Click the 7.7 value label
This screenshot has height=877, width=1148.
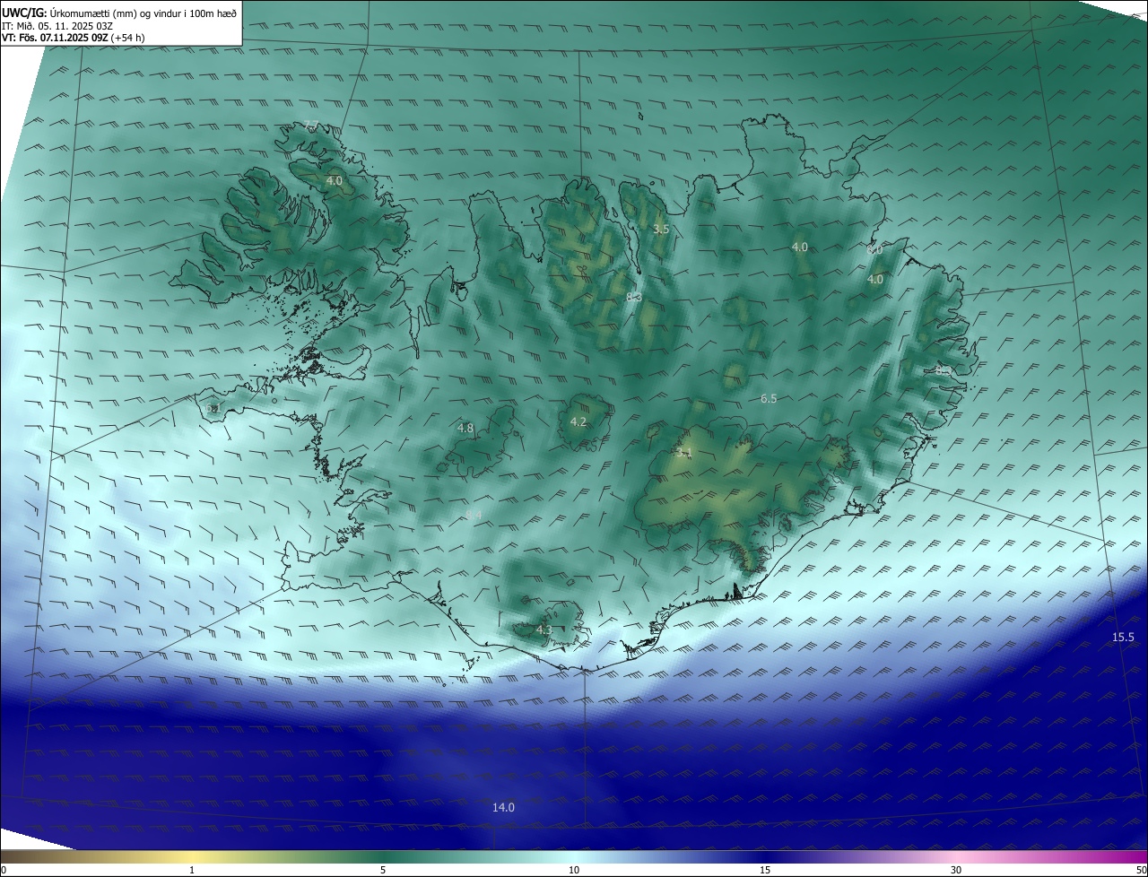311,125
